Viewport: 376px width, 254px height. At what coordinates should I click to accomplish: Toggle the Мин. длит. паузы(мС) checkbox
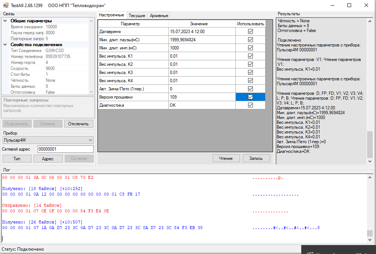click(250, 39)
